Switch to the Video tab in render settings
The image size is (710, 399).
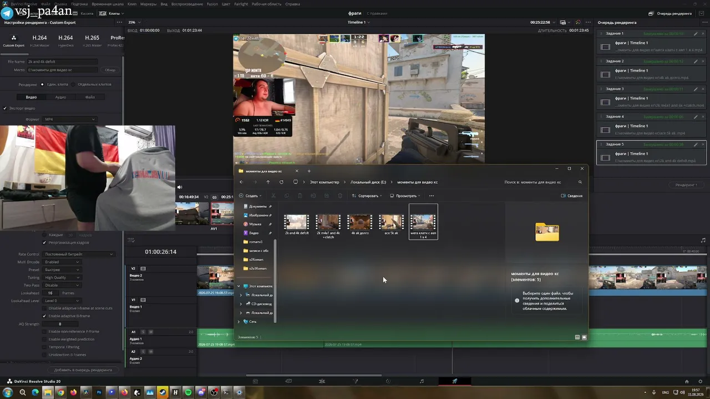click(32, 97)
